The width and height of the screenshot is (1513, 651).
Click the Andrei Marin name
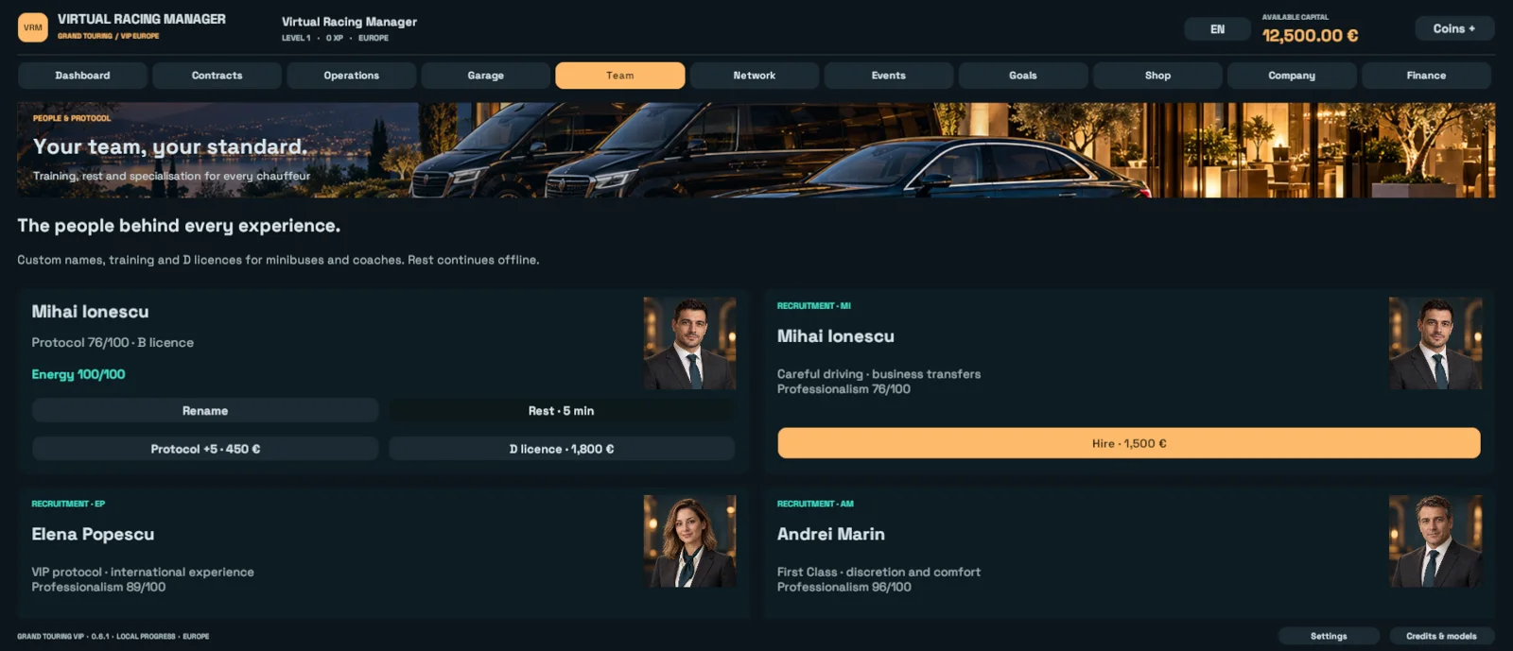point(831,535)
